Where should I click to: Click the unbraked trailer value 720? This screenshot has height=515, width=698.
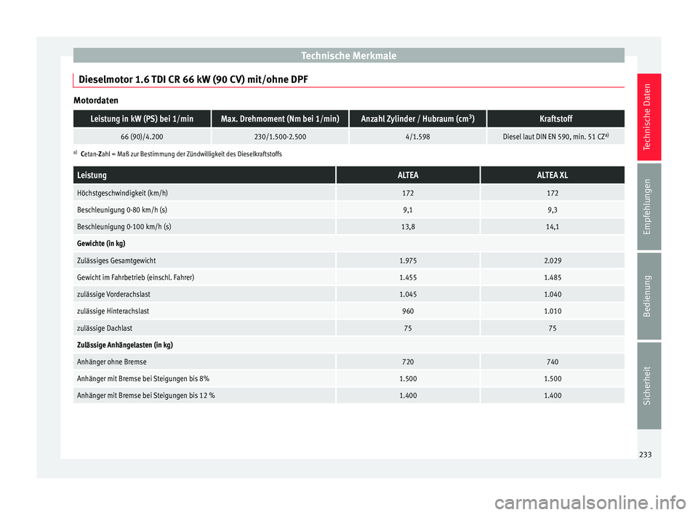(x=408, y=362)
